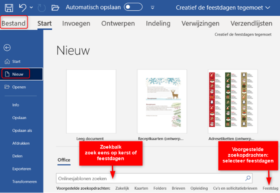Open the Adresetiketten template thumbnail
The width and height of the screenshot is (280, 193).
point(233,101)
